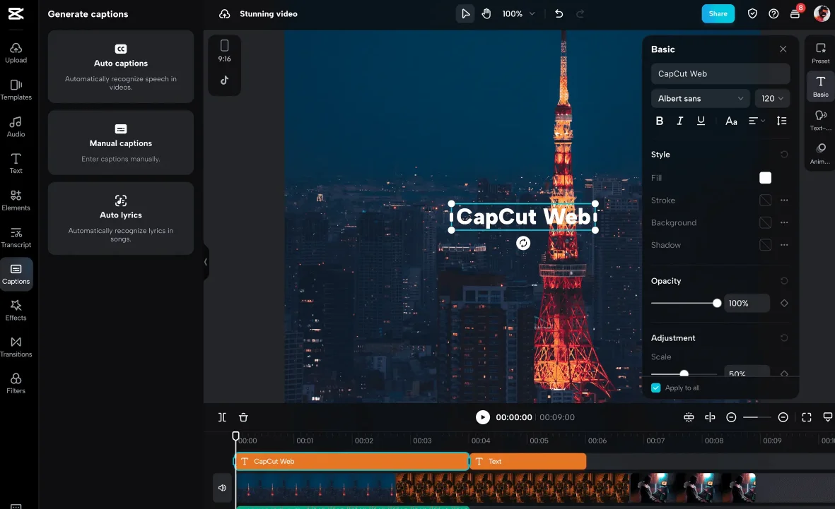The height and width of the screenshot is (509, 835).
Task: Toggle bold formatting
Action: pyautogui.click(x=659, y=121)
